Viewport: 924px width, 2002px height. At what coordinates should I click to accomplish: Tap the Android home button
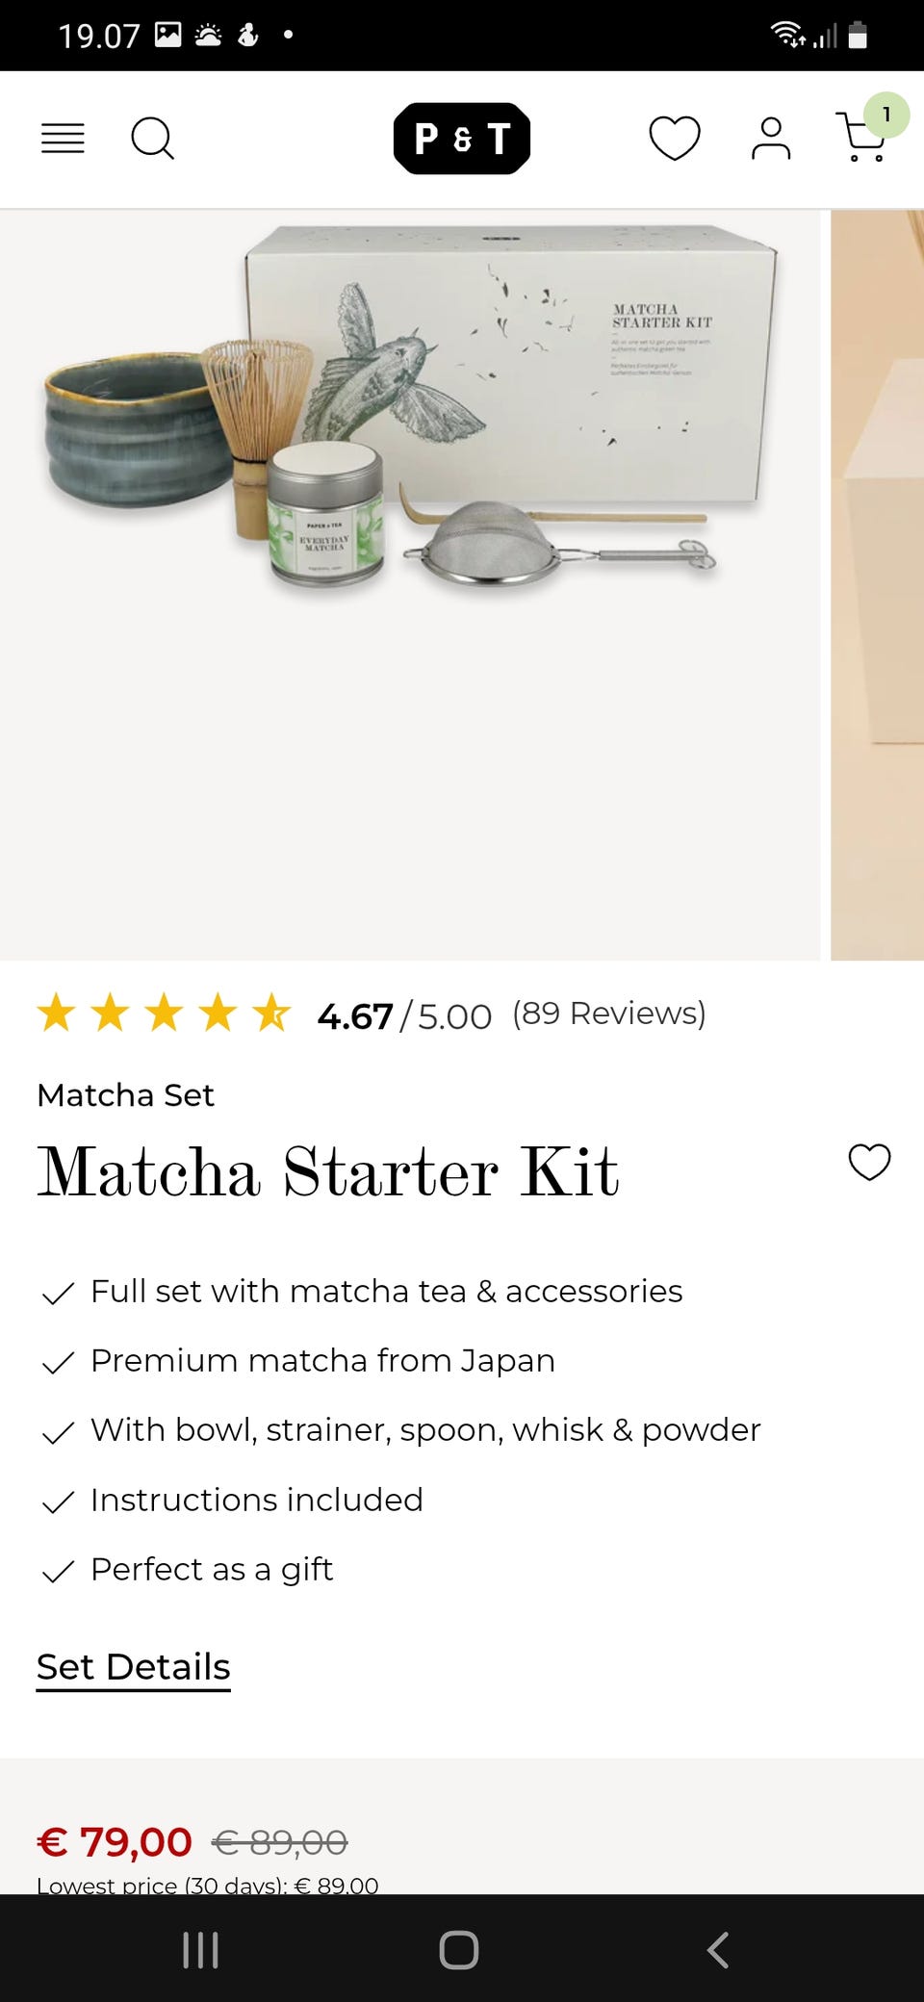click(x=459, y=1950)
